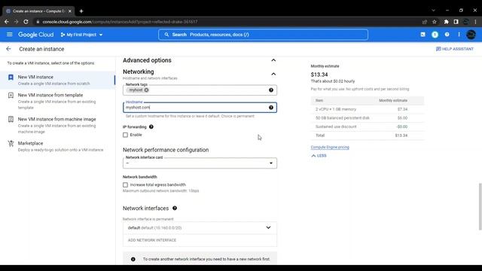Bookmark this page with star icon

click(x=435, y=22)
